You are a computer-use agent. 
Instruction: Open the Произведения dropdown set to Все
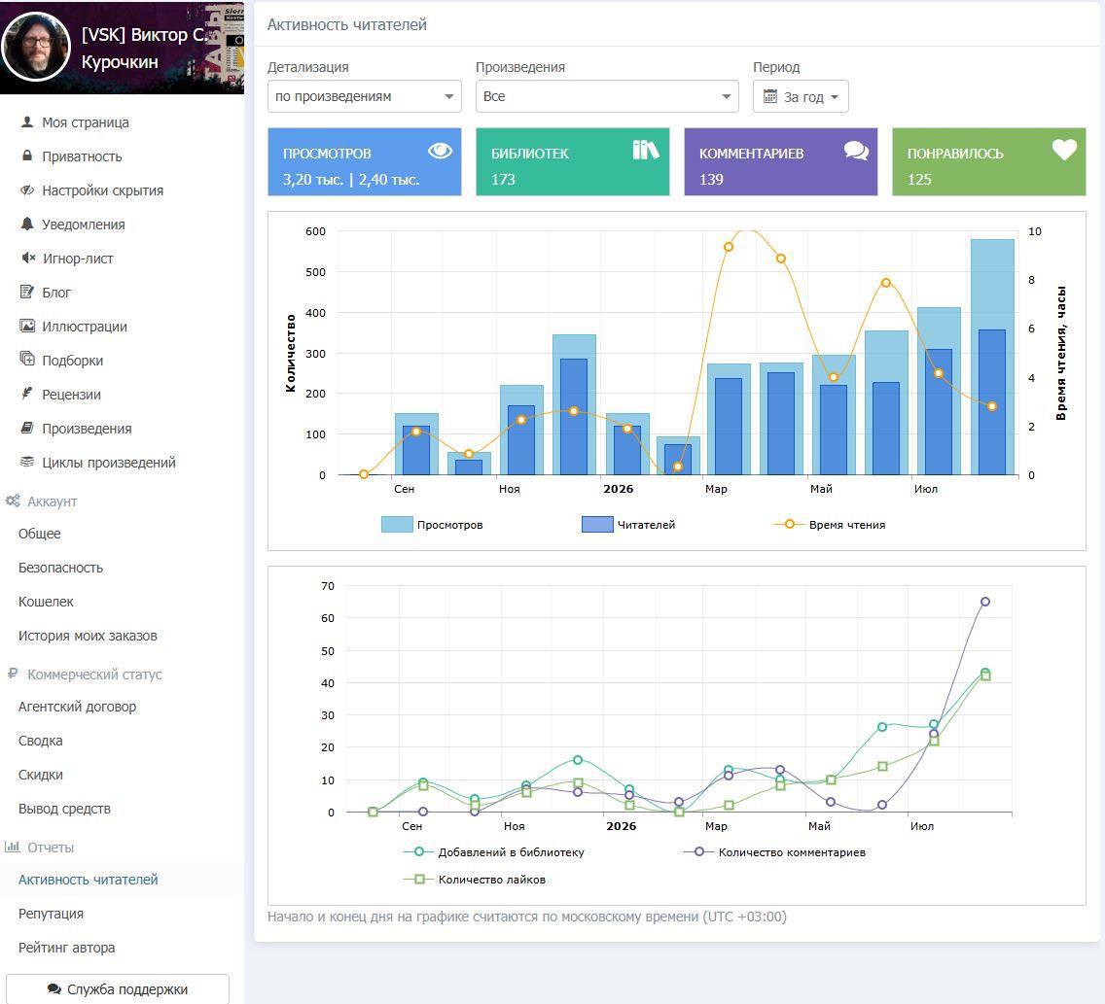point(607,96)
